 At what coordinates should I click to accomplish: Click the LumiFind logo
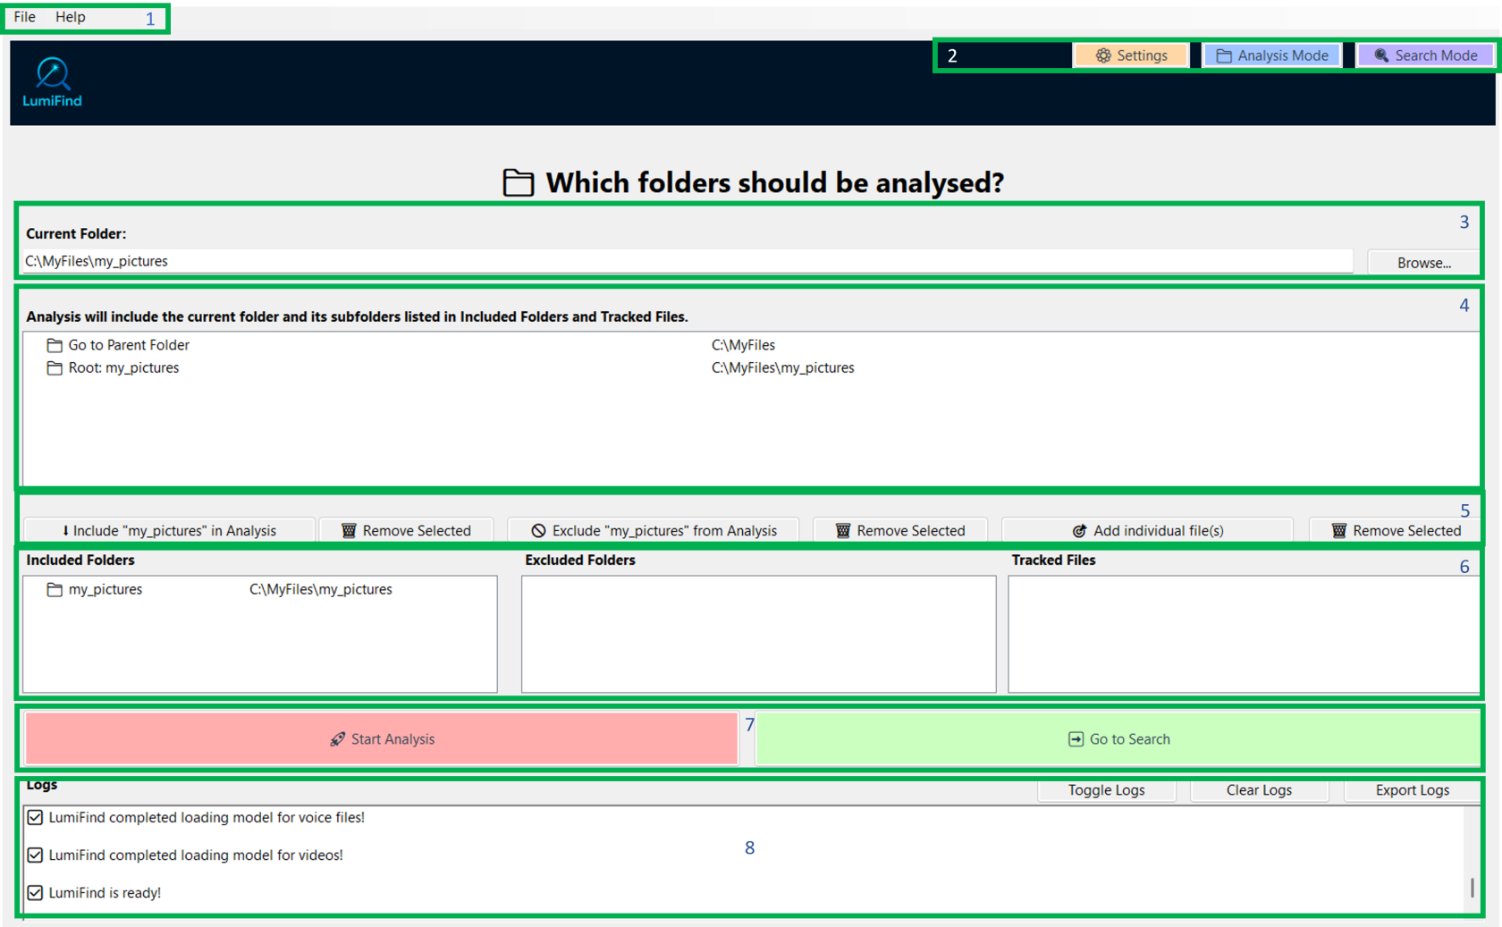(x=52, y=82)
